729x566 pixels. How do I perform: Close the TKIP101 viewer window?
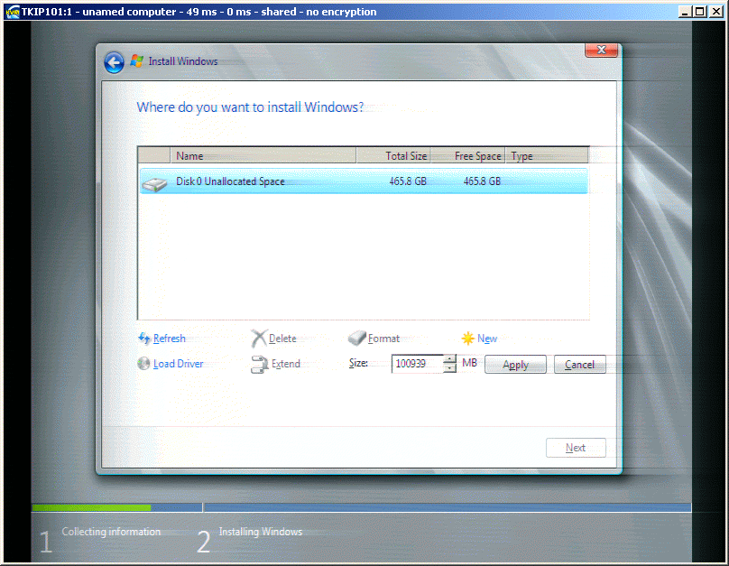(x=716, y=12)
